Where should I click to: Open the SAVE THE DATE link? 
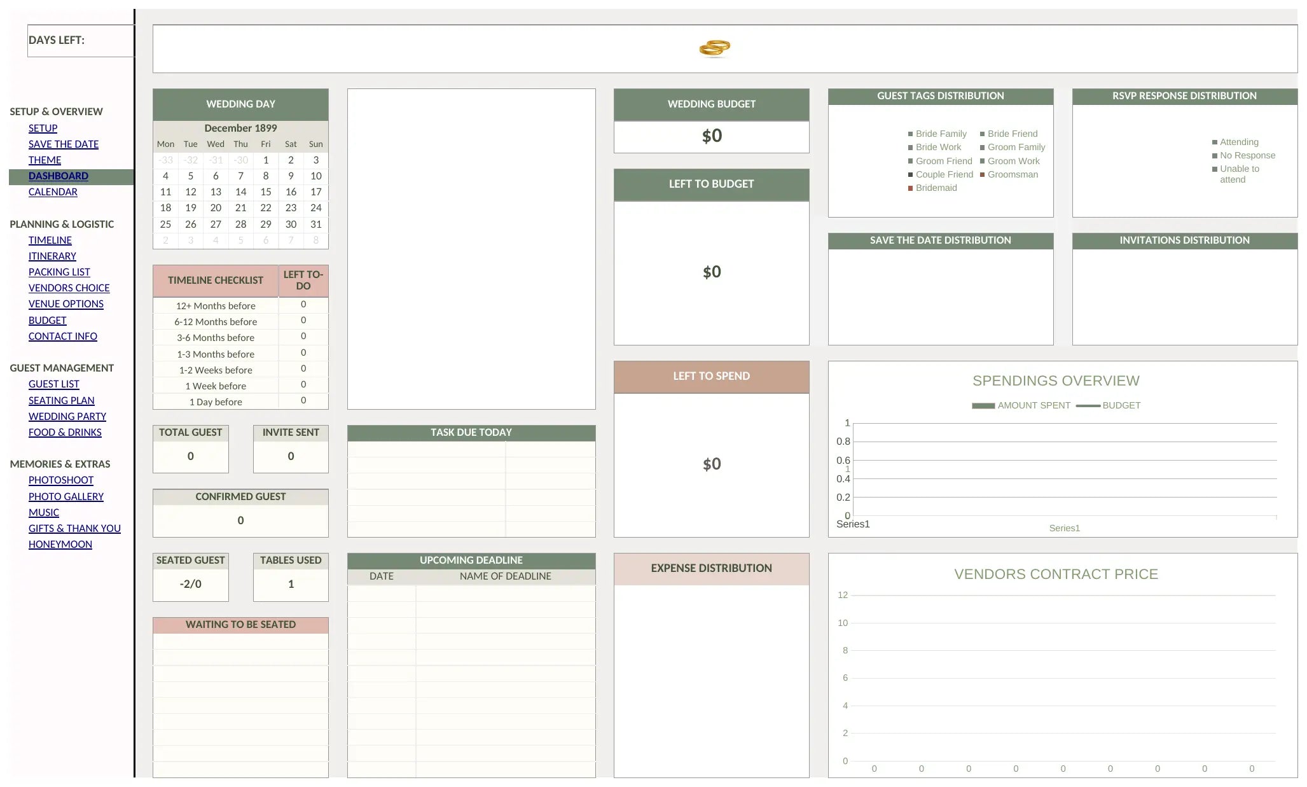point(64,144)
